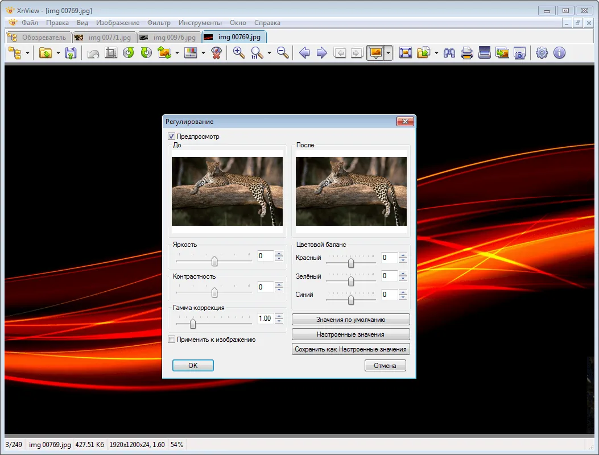Select the Crop tool icon
599x455 pixels.
pos(111,53)
